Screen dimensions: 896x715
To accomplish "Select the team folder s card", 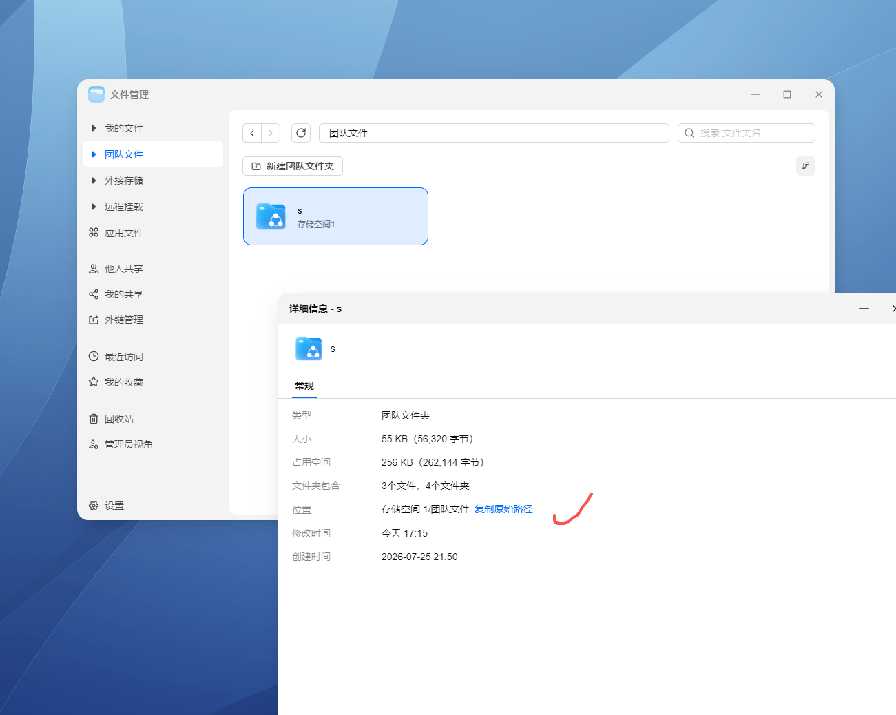I will [335, 216].
